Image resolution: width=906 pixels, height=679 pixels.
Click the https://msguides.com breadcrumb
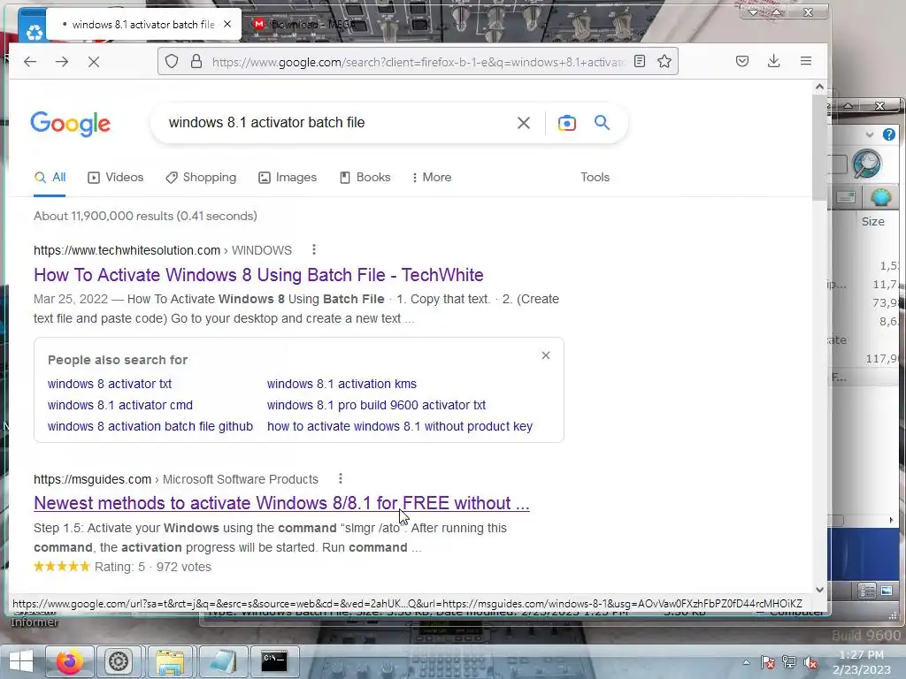[x=92, y=479]
